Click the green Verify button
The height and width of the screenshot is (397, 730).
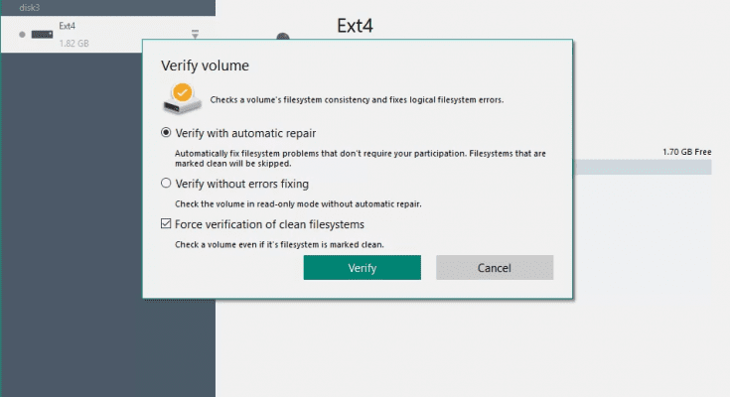tap(362, 268)
